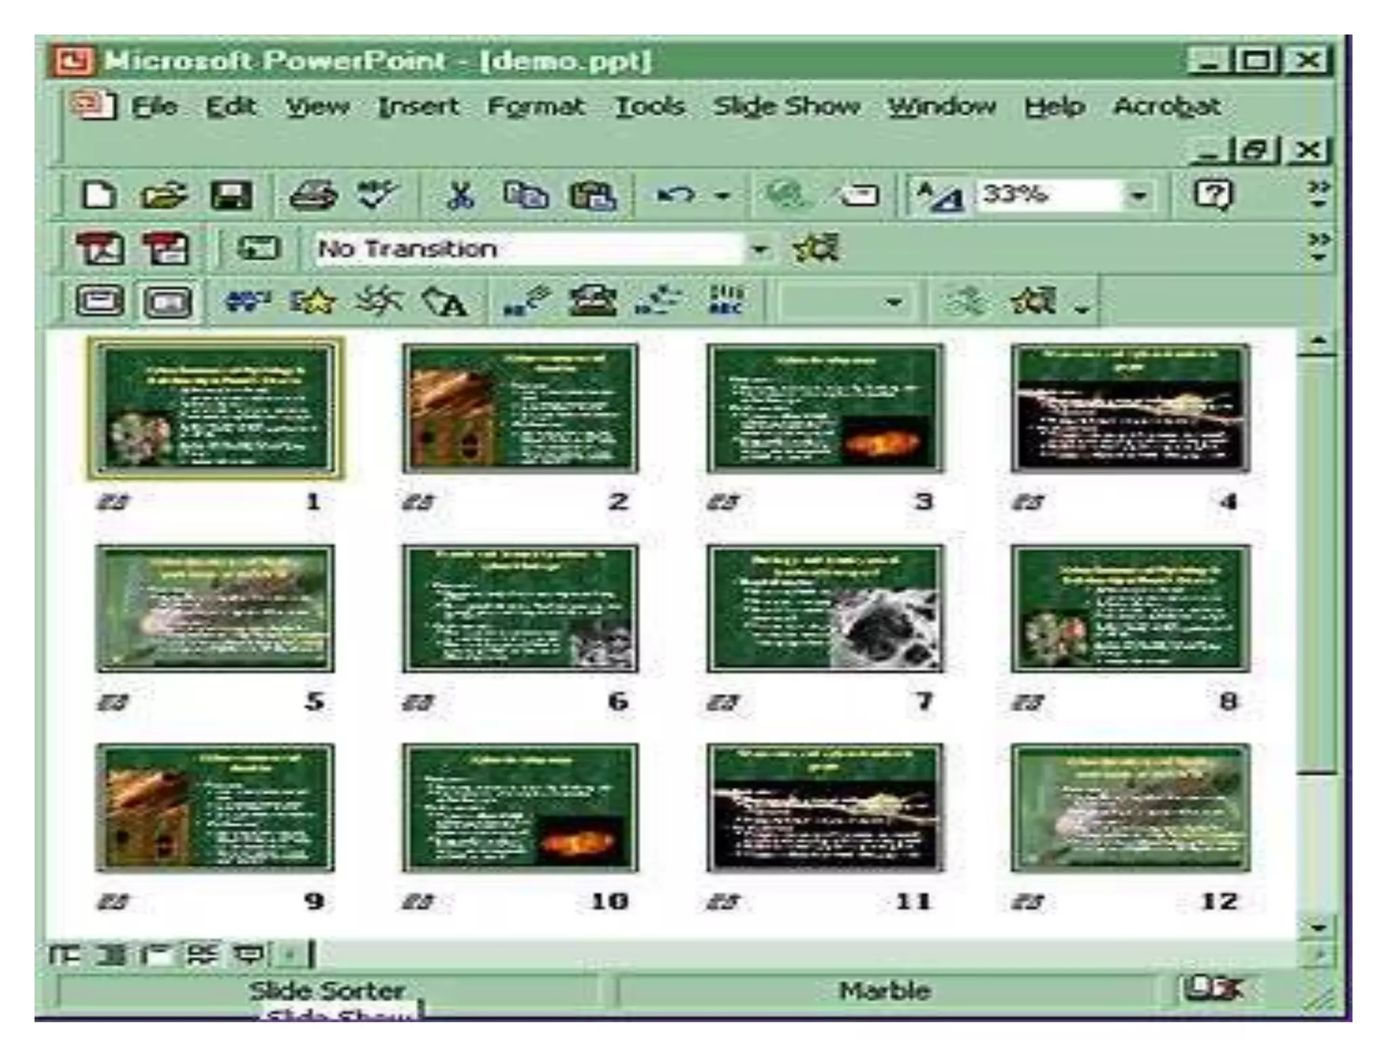Open a file with the Open folder icon
Image resolution: width=1387 pixels, height=1040 pixels.
pyautogui.click(x=163, y=196)
